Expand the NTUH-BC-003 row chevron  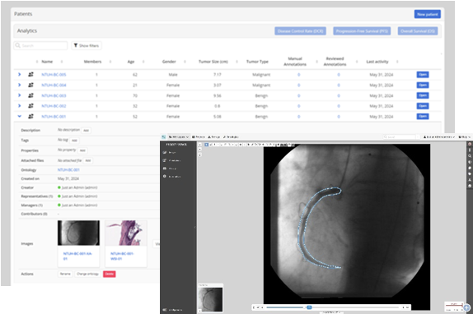(x=19, y=95)
